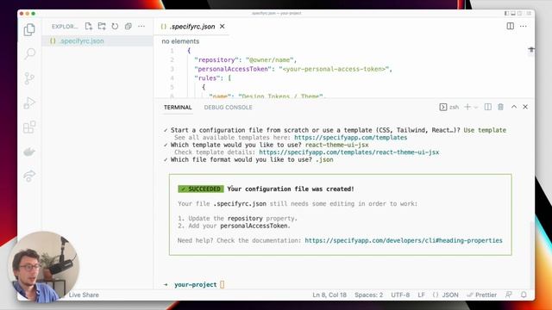
Task: Switch to the DEBUG CONSOLE tab
Action: pos(228,107)
